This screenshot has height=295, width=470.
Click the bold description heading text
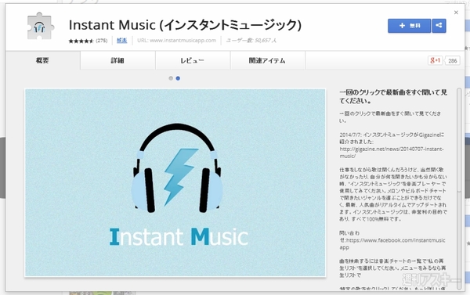coord(393,96)
